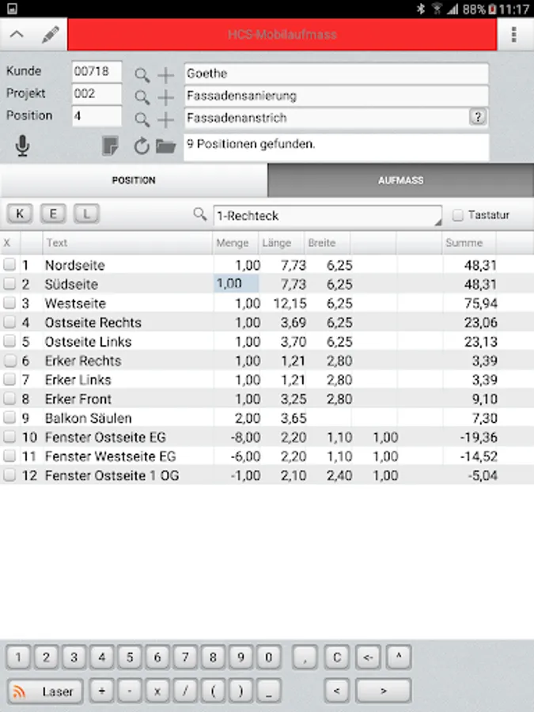534x712 pixels.
Task: Tap the Position number field
Action: (x=97, y=116)
